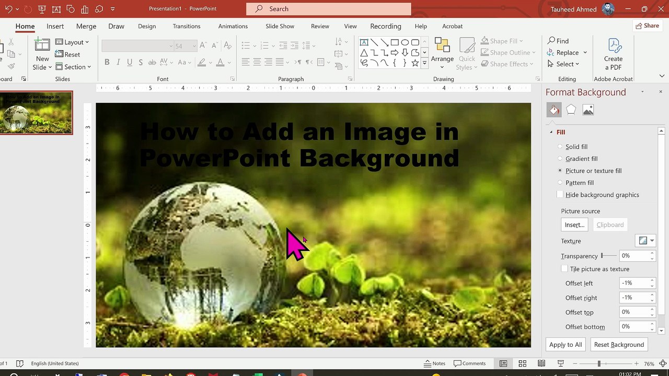Open the Select dropdown
Image resolution: width=669 pixels, height=376 pixels.
pyautogui.click(x=563, y=64)
